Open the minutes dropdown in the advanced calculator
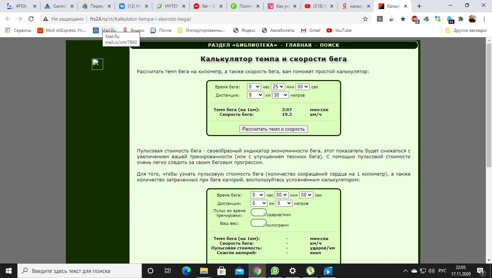The image size is (492, 278). coord(281,195)
